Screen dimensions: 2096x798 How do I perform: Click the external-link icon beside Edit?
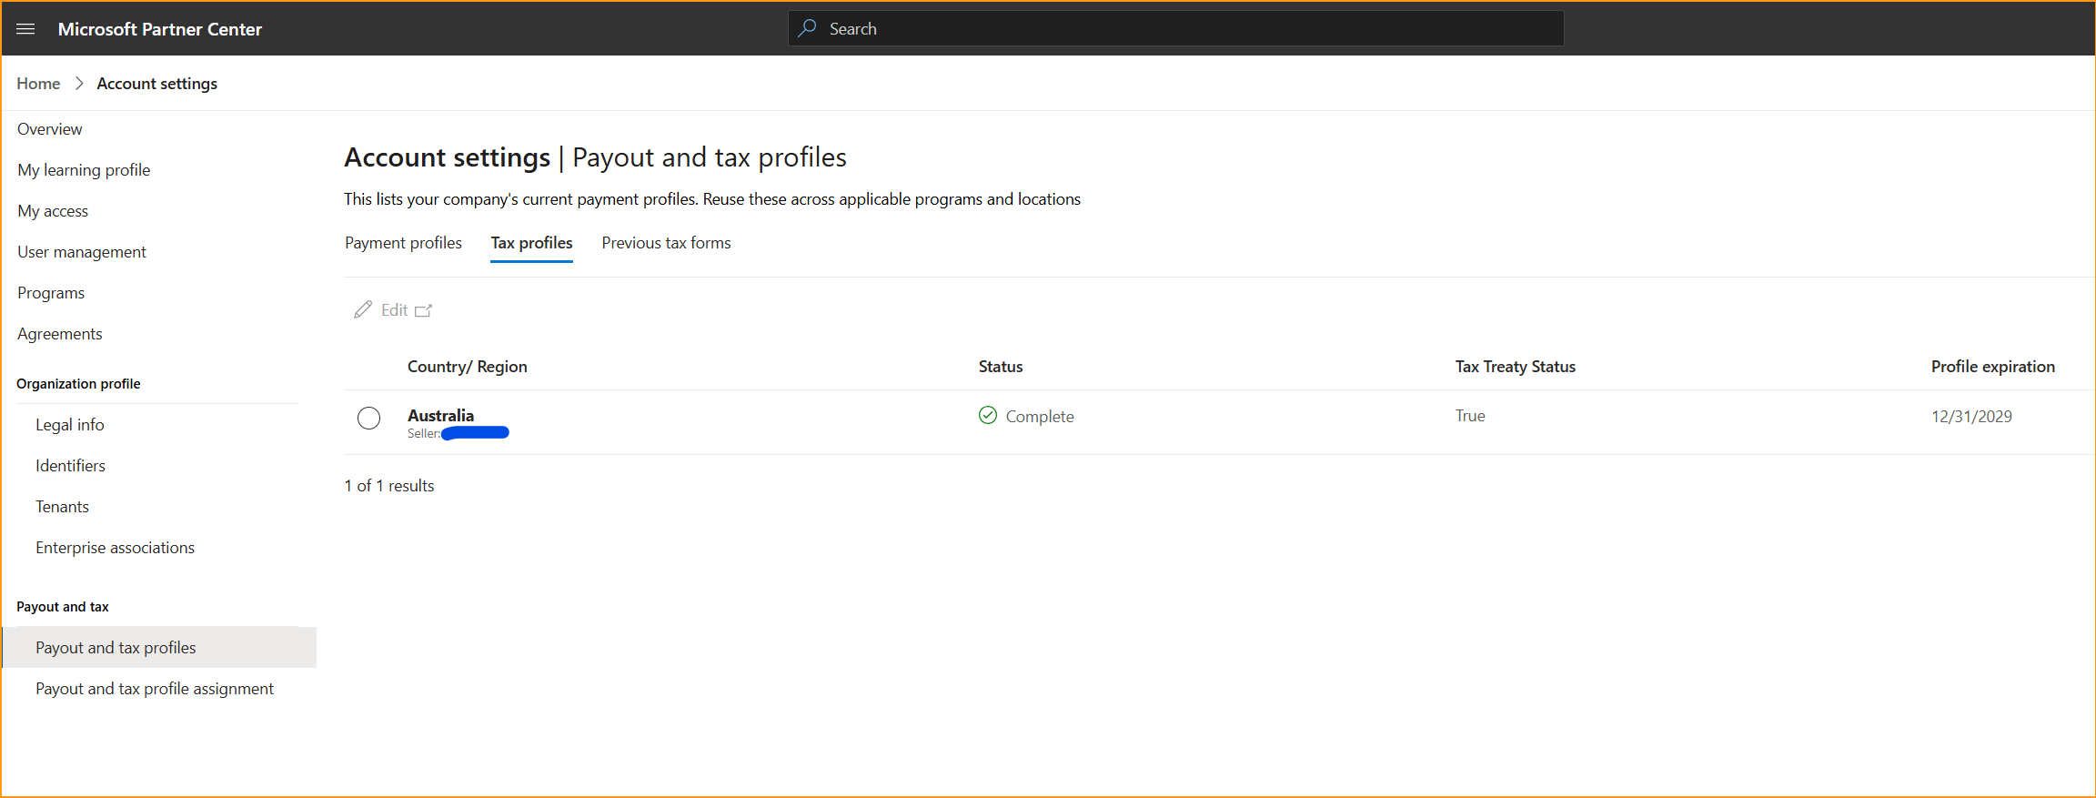click(x=424, y=310)
